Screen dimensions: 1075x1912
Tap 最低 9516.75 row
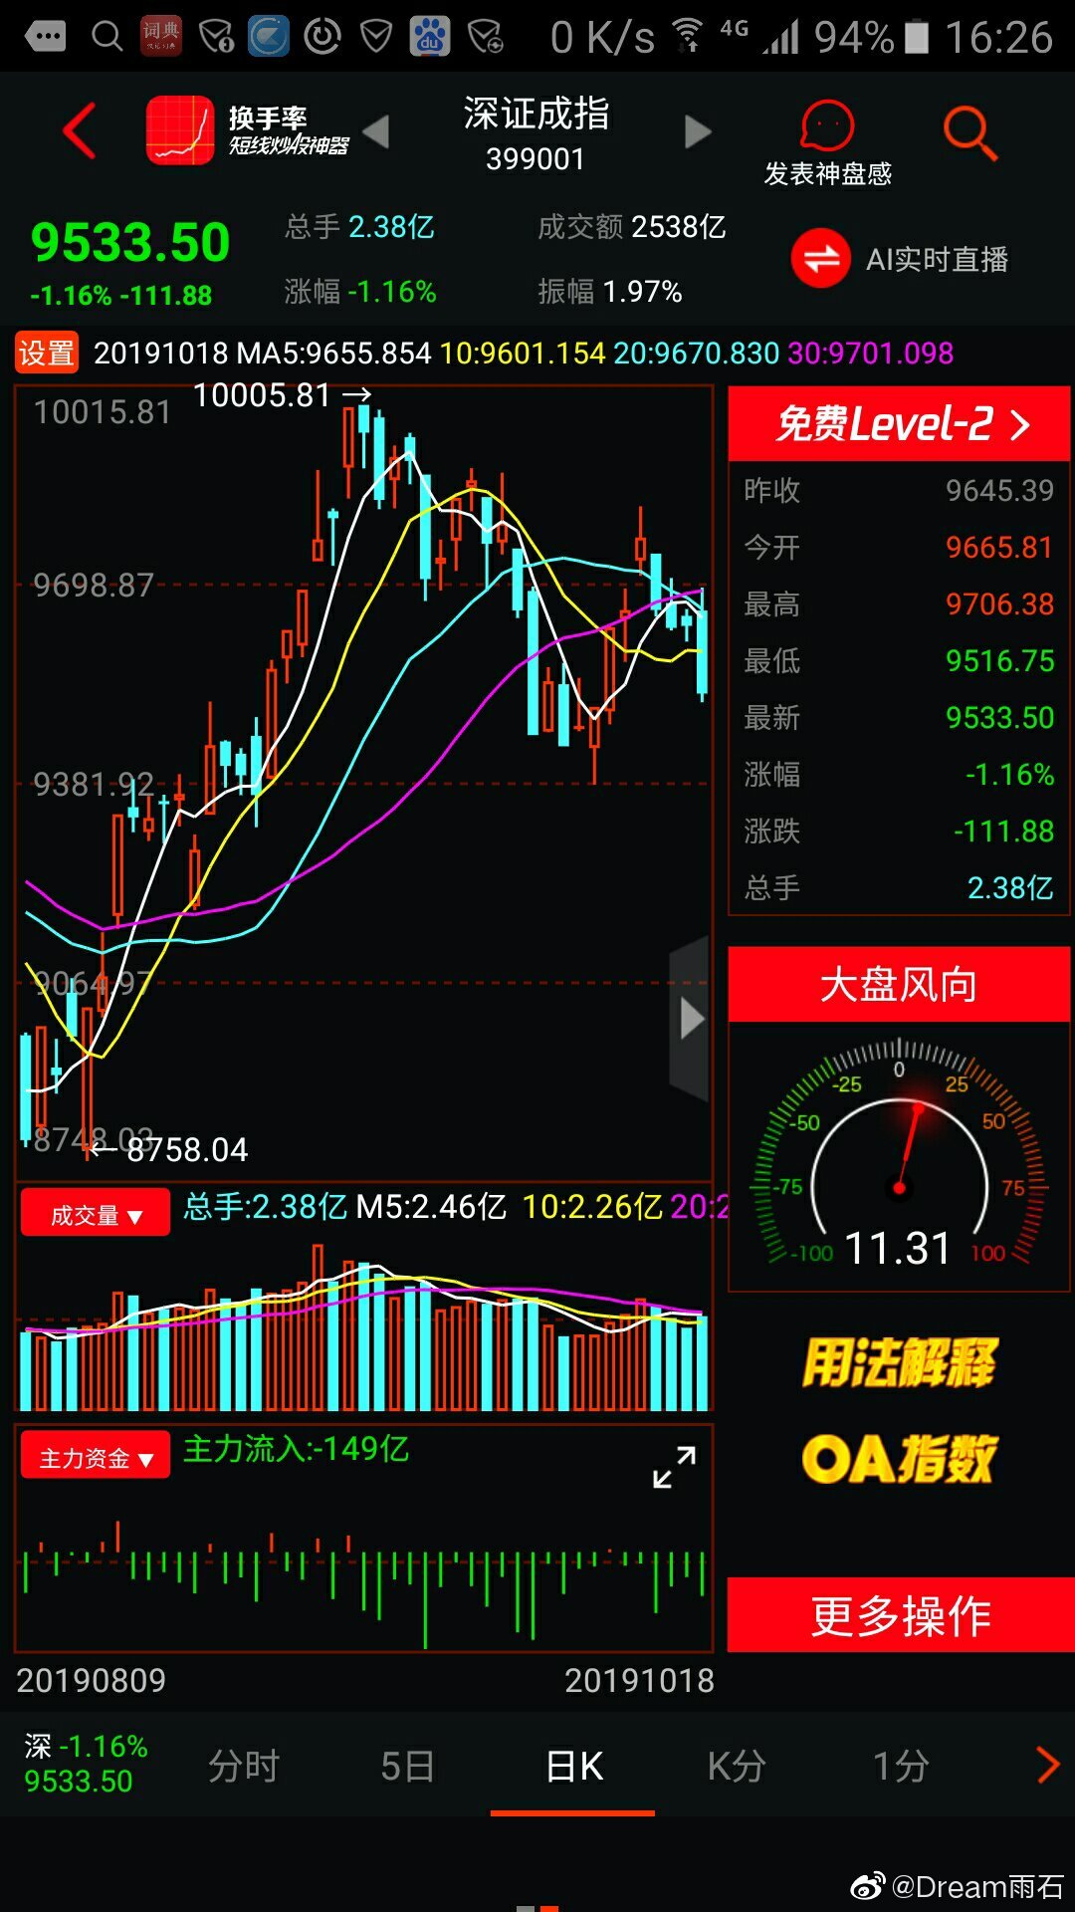pos(899,660)
